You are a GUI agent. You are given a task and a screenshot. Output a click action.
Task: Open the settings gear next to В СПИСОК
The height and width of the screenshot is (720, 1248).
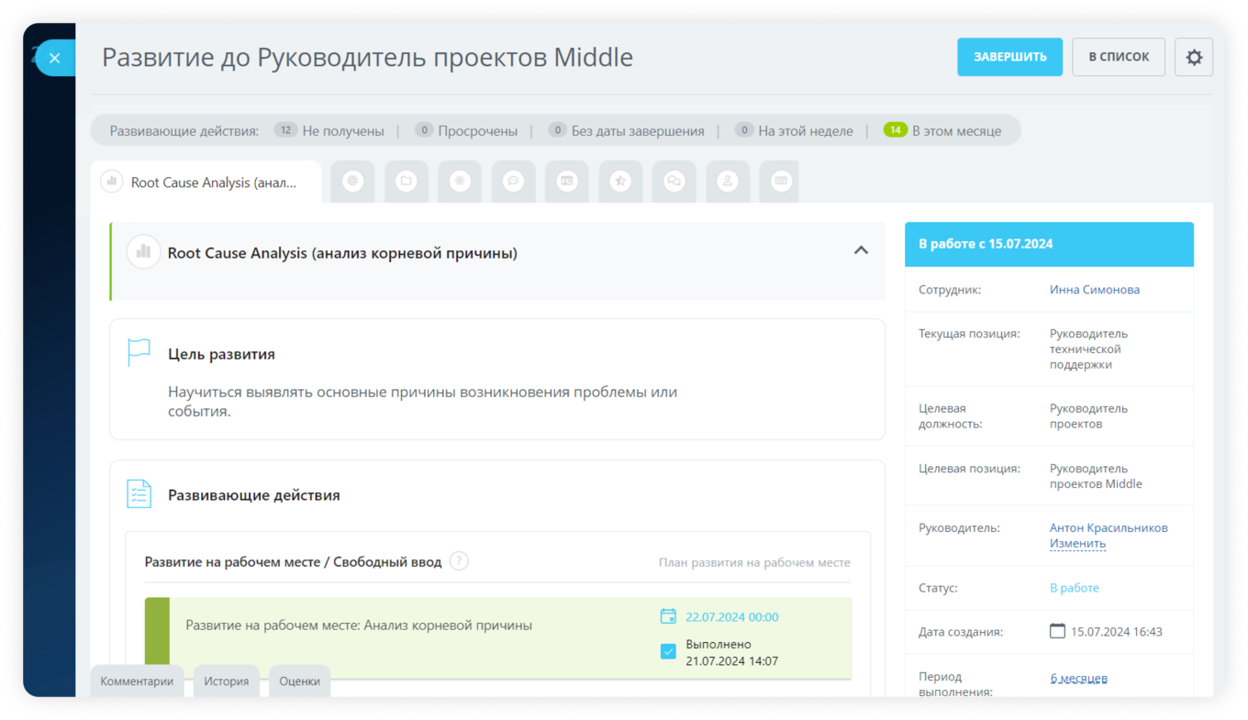(1194, 57)
